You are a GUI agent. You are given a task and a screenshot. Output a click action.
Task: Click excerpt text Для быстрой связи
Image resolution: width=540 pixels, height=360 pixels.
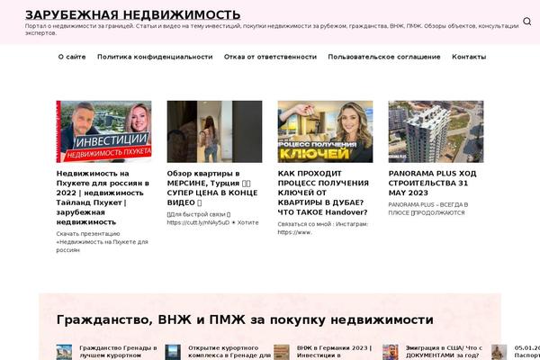212,219
